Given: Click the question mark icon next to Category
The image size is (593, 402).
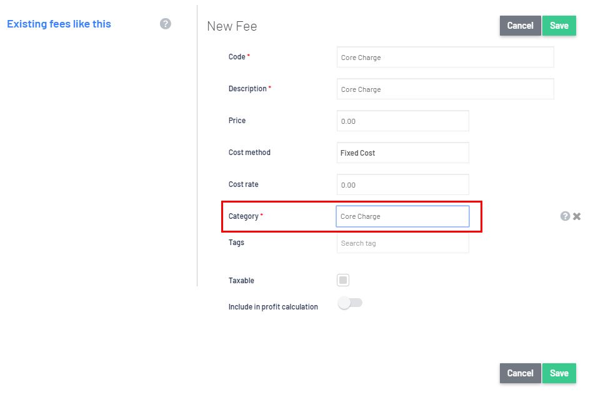Looking at the screenshot, I should point(565,216).
